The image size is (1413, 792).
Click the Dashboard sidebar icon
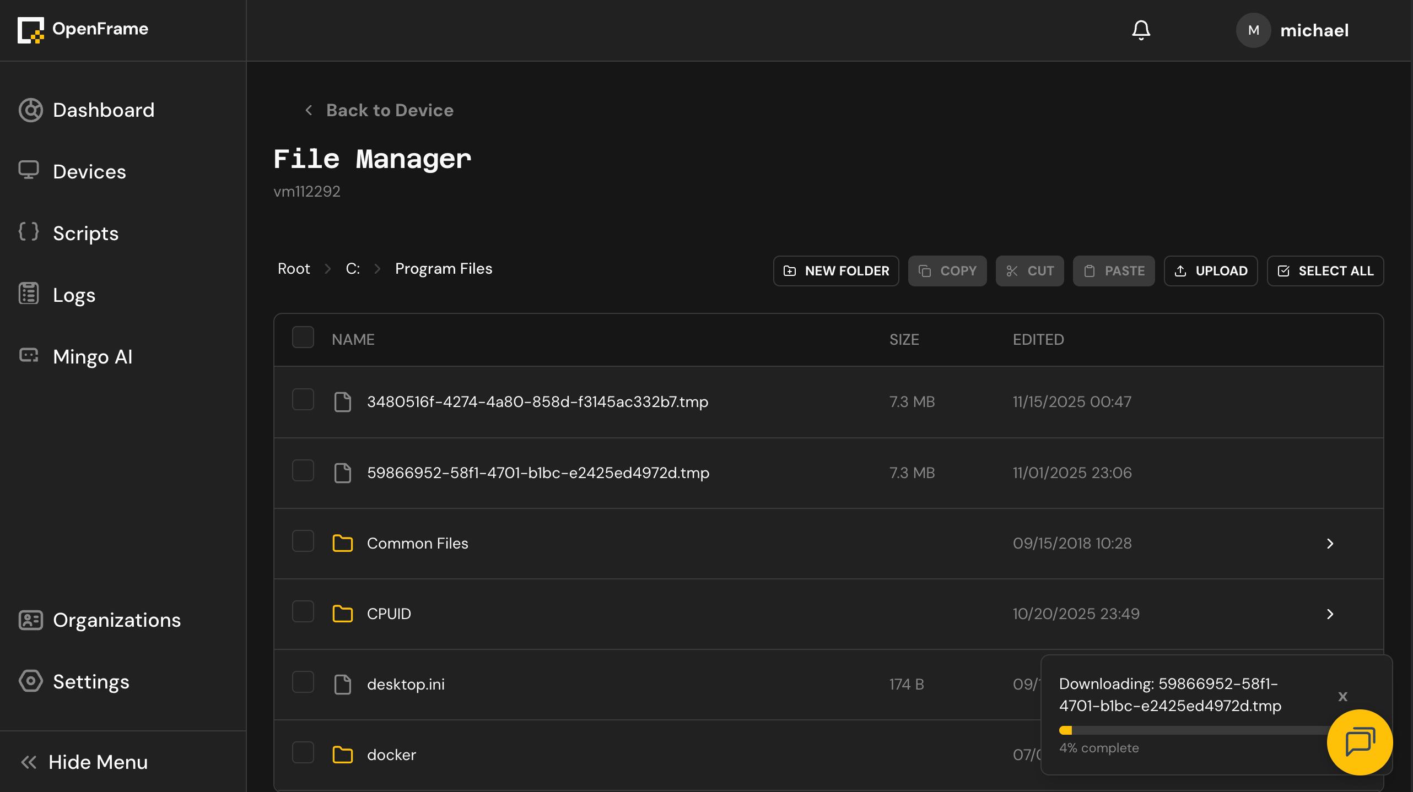pos(30,110)
